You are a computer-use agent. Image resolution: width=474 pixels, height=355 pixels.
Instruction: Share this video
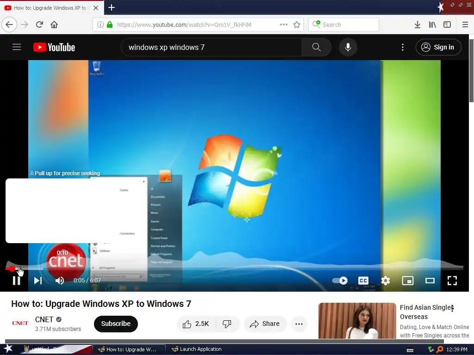[265, 324]
